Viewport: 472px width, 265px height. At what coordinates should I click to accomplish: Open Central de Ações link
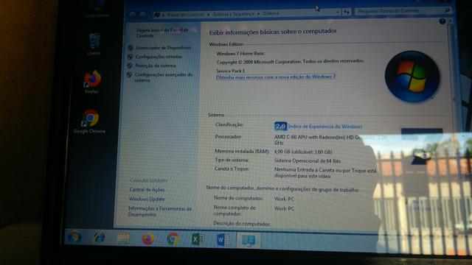pos(147,190)
